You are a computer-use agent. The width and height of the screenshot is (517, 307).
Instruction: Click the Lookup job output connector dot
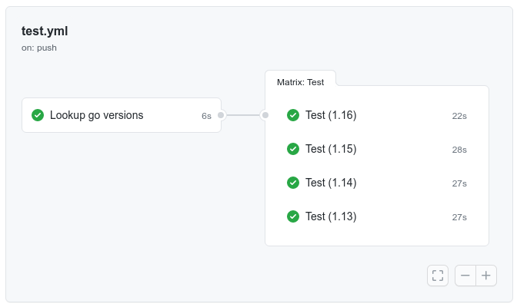pos(221,115)
